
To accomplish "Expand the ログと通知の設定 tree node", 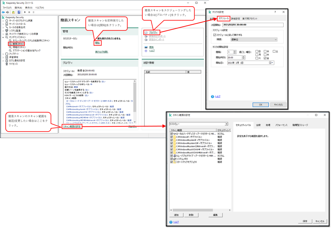I will pos(3,60).
